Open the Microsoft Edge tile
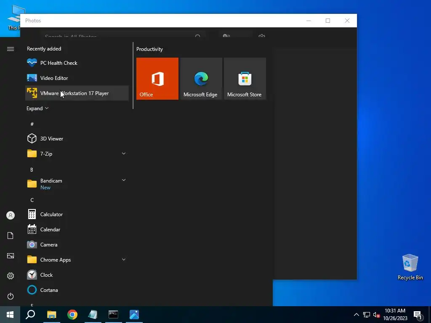Screen dimensions: 431x323 pos(201,79)
